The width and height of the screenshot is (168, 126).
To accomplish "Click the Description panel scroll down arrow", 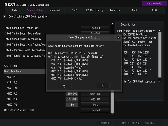I will coord(160,82).
